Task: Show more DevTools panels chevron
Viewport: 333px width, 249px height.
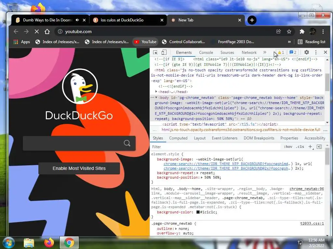Action: [x=265, y=52]
